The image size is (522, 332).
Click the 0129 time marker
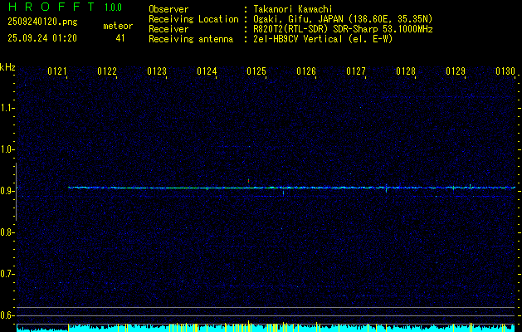[x=456, y=71]
